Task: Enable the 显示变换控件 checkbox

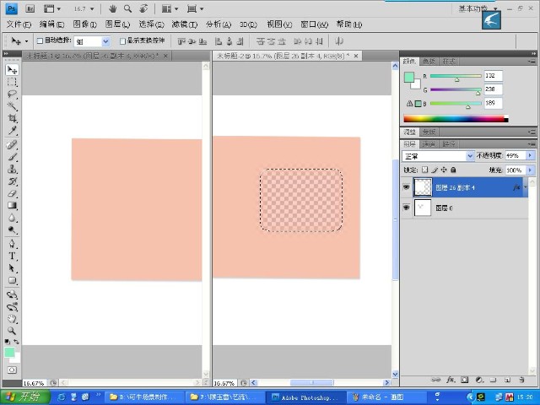Action: pos(122,40)
